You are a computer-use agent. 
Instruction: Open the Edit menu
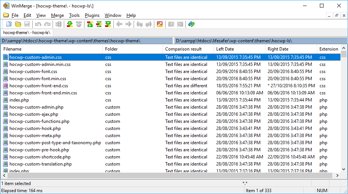point(27,15)
